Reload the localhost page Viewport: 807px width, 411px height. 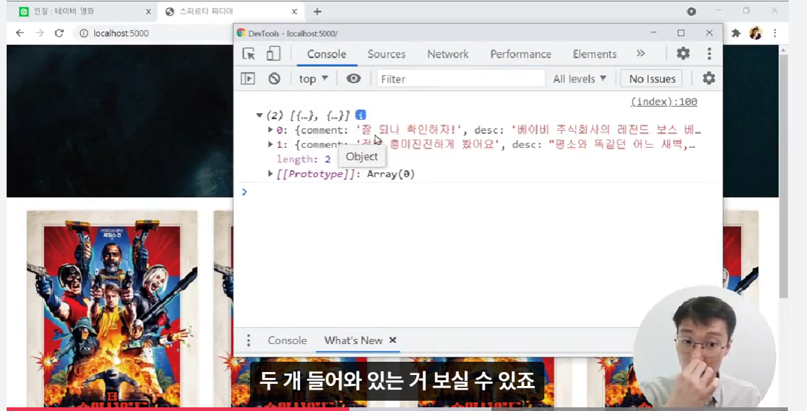click(59, 33)
